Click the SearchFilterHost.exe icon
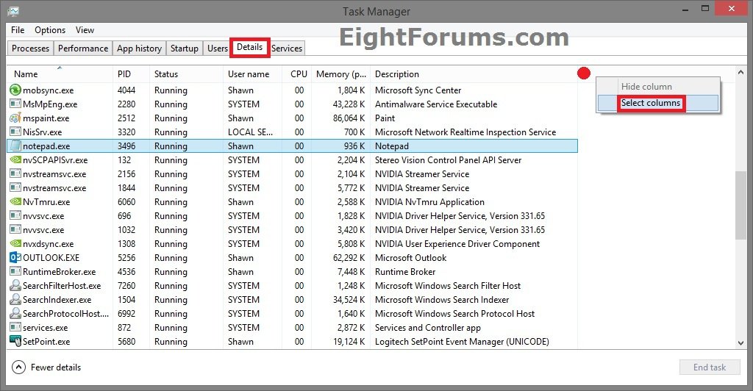 point(15,285)
